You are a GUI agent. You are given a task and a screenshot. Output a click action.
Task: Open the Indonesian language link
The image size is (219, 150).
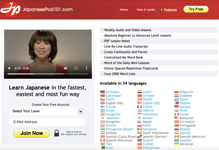pyautogui.click(x=150, y=114)
